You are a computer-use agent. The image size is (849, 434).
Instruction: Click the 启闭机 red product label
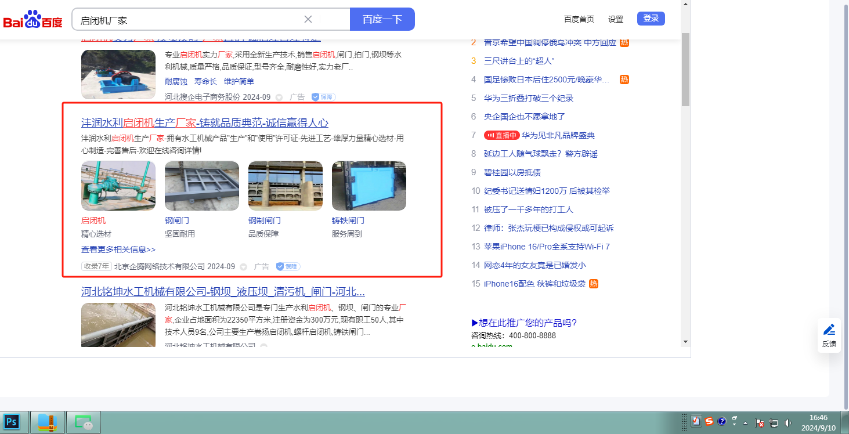(93, 220)
